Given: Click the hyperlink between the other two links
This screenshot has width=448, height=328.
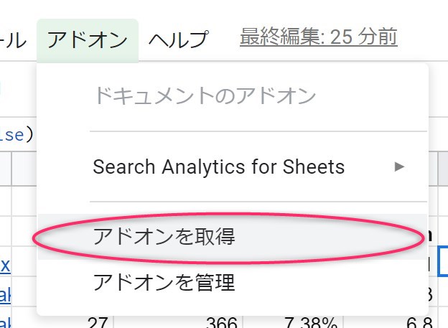Looking at the screenshot, I should point(5,296).
